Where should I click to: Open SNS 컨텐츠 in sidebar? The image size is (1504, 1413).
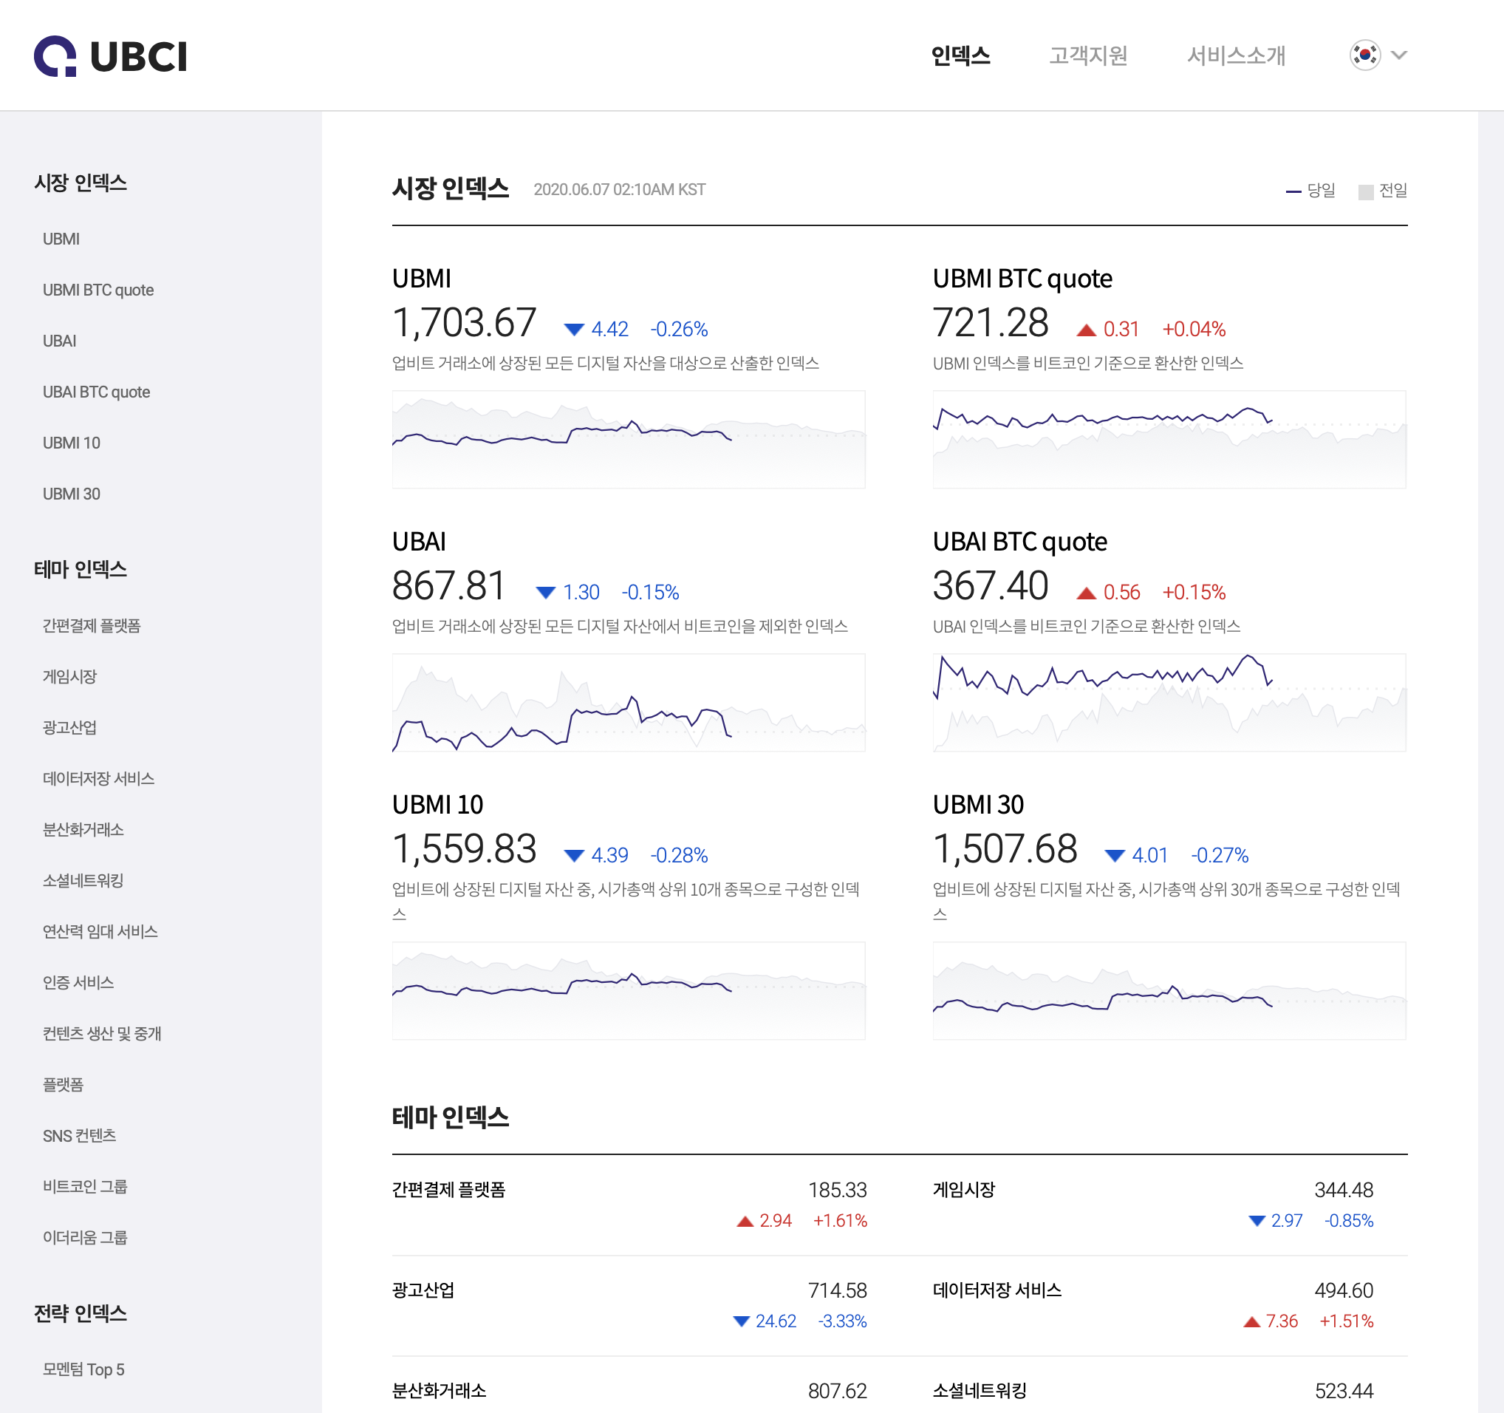[80, 1135]
